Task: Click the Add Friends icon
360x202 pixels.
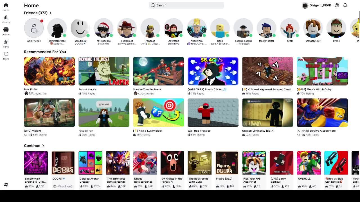Action: coord(34,28)
